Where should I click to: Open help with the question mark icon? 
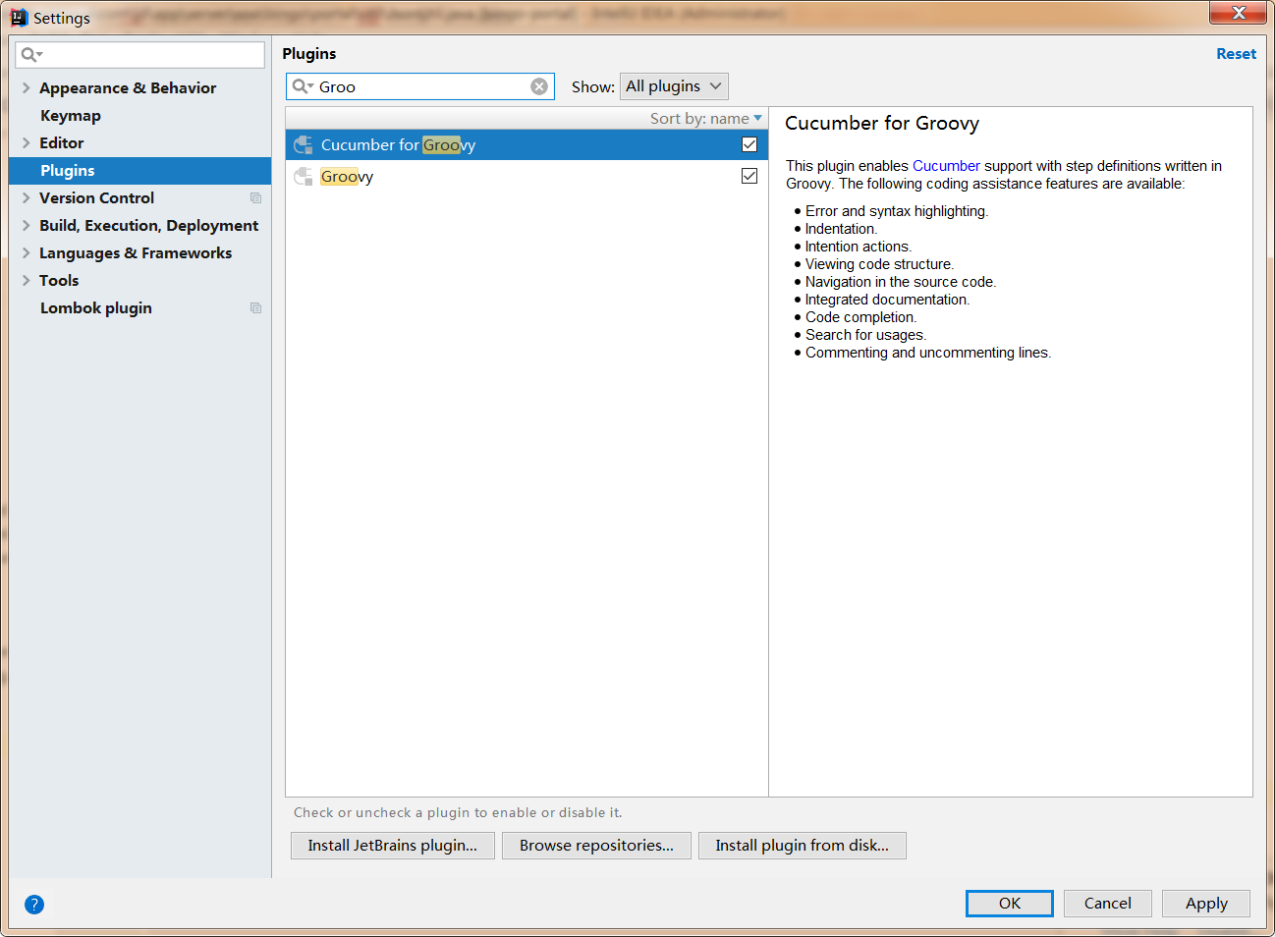coord(34,905)
